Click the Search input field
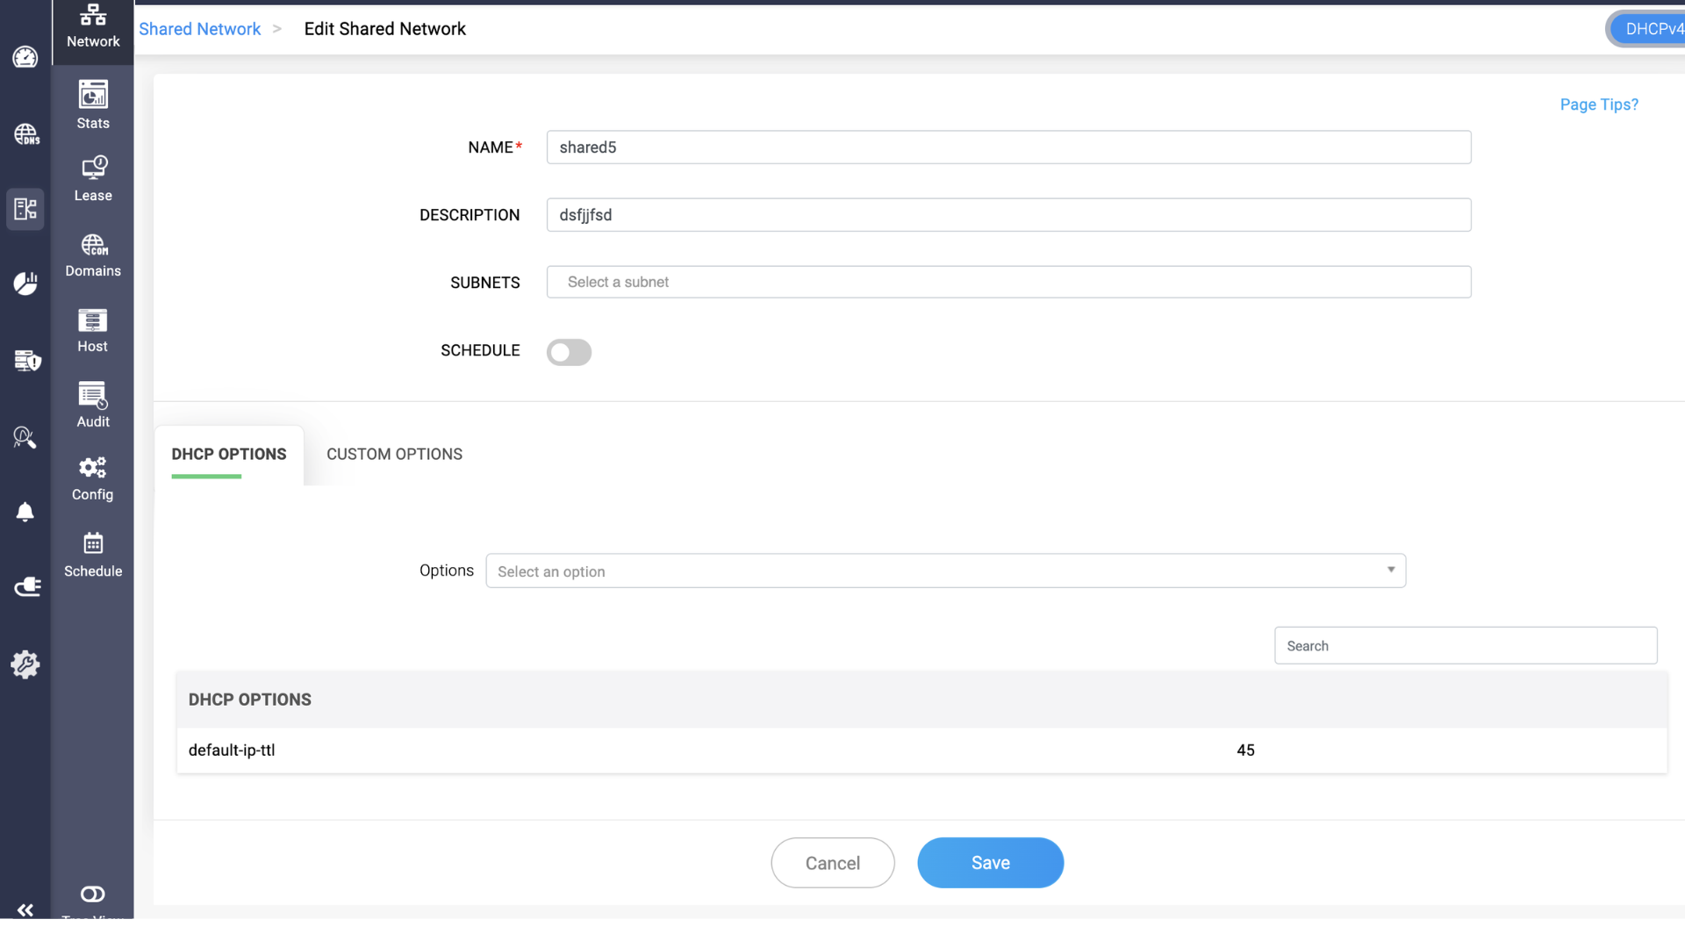The image size is (1685, 948). [x=1465, y=646]
